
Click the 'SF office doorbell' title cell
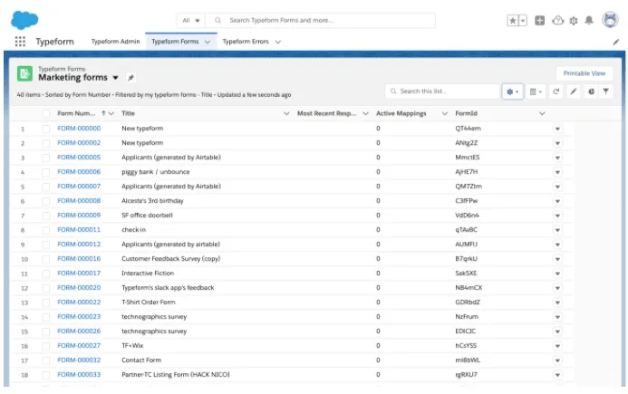147,216
